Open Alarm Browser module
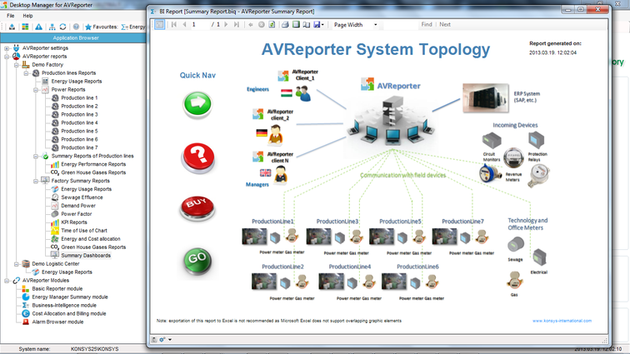 [x=57, y=322]
